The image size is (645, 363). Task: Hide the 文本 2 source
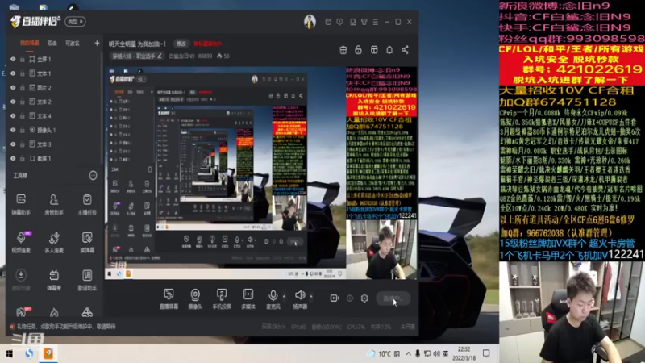click(x=13, y=102)
